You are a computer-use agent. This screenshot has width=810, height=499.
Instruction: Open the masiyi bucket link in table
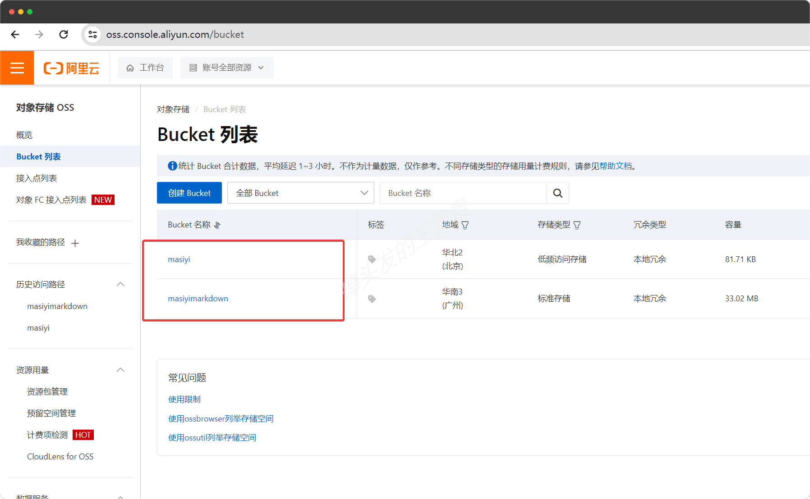pyautogui.click(x=179, y=259)
